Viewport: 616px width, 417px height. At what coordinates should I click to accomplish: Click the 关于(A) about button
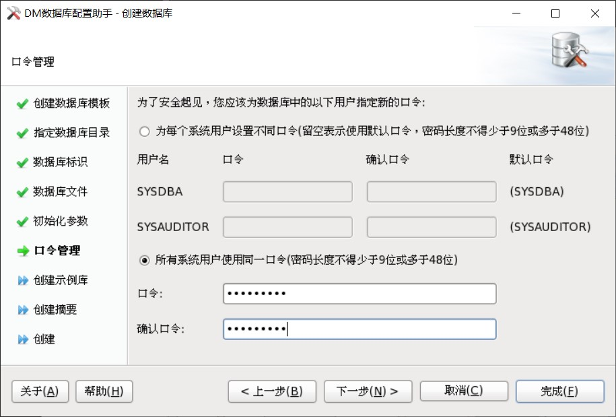tap(40, 391)
